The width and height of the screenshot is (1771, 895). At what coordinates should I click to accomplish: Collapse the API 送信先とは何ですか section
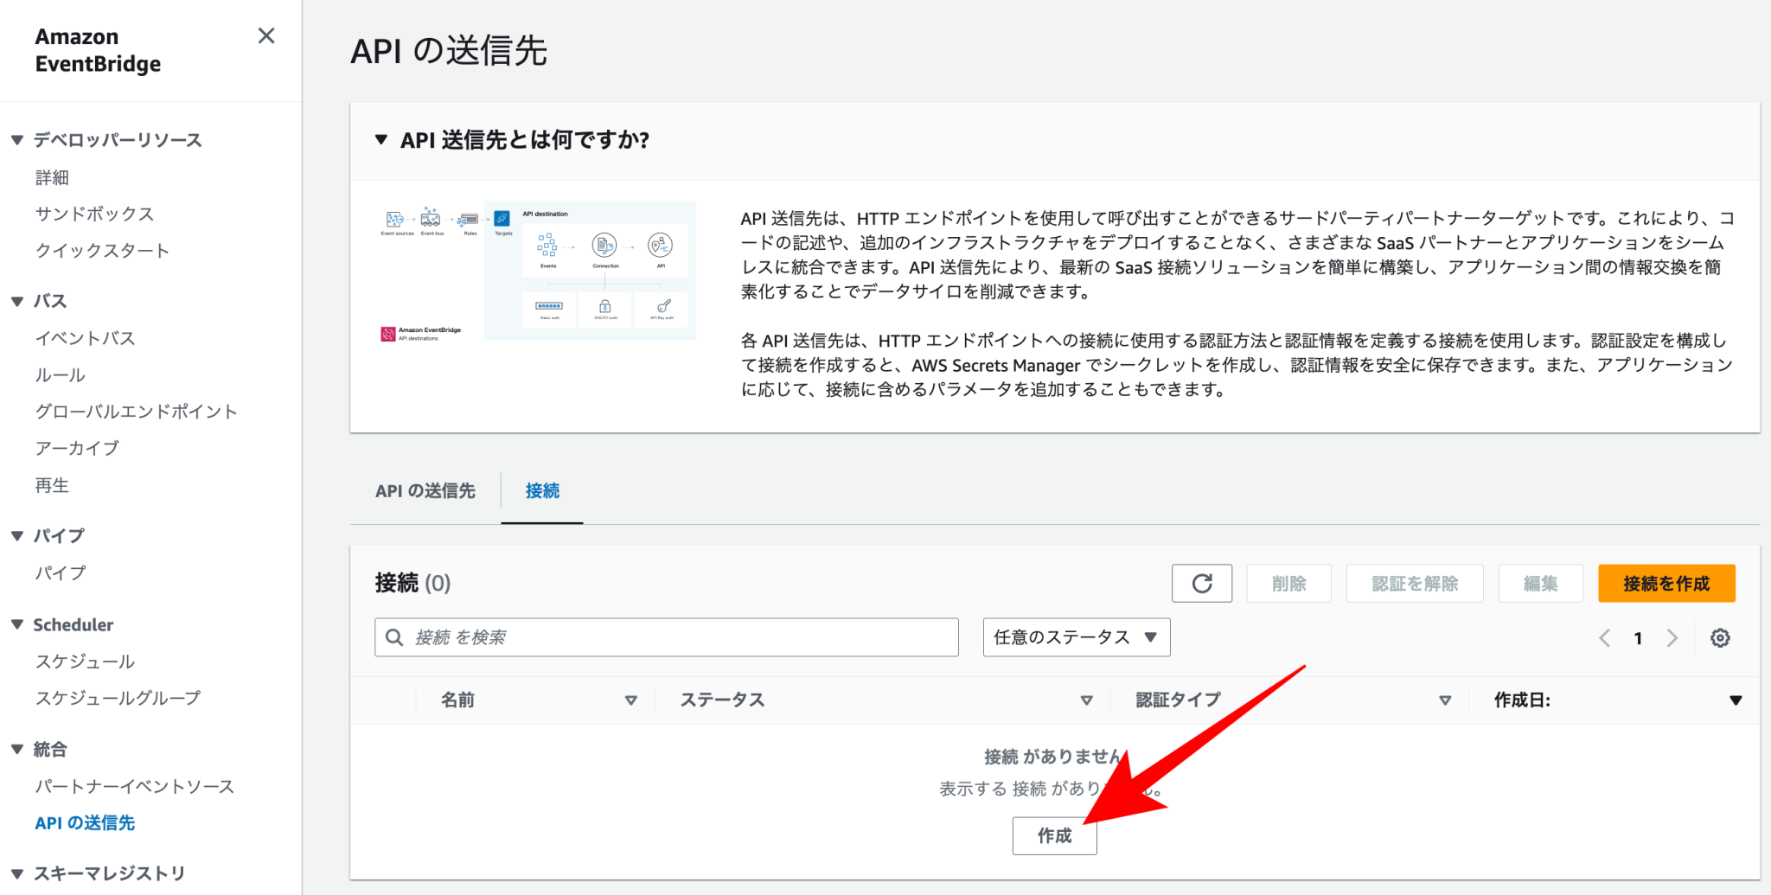(x=381, y=140)
